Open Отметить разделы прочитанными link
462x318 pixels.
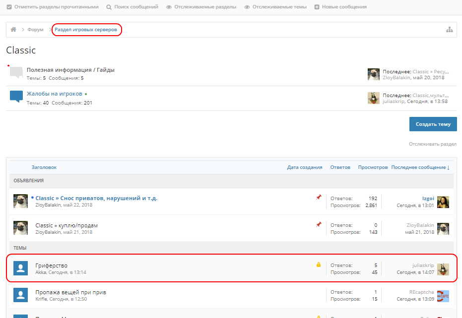coord(56,7)
